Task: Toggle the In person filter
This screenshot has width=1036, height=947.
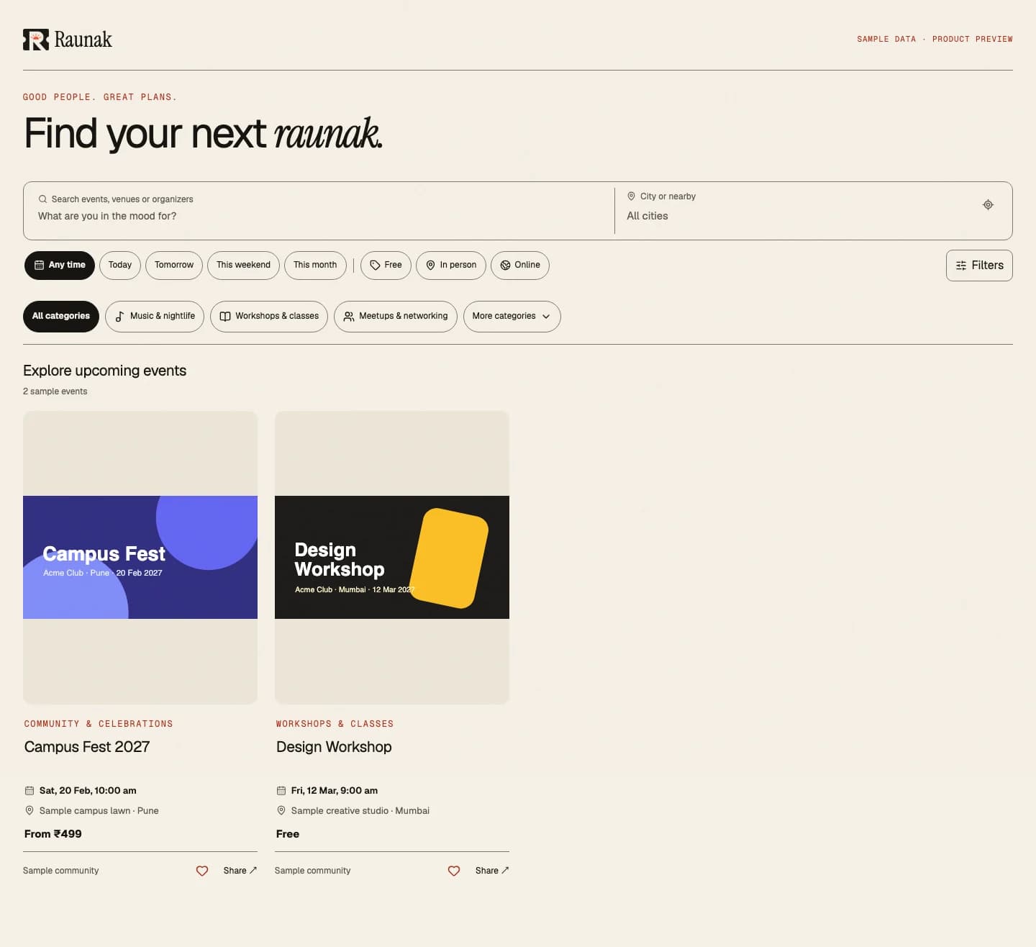Action: (451, 266)
